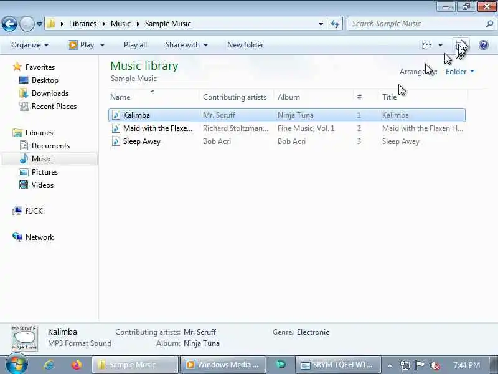Click the Mr. Scruff artist cell
The height and width of the screenshot is (374, 498).
pyautogui.click(x=219, y=115)
